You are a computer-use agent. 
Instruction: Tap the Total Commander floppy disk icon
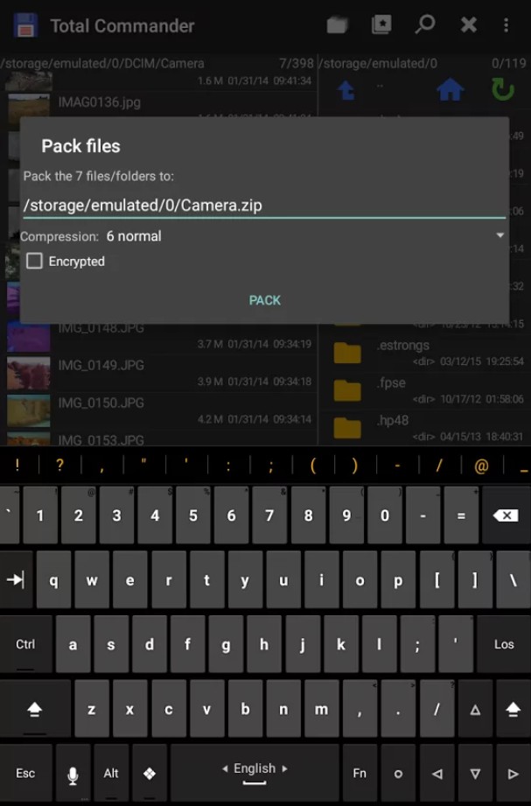(25, 25)
